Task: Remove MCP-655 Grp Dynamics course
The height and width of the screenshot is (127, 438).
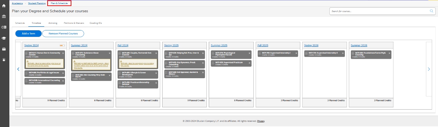Action: pyautogui.click(x=203, y=62)
